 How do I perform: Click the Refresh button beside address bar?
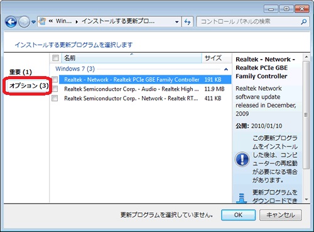188,22
